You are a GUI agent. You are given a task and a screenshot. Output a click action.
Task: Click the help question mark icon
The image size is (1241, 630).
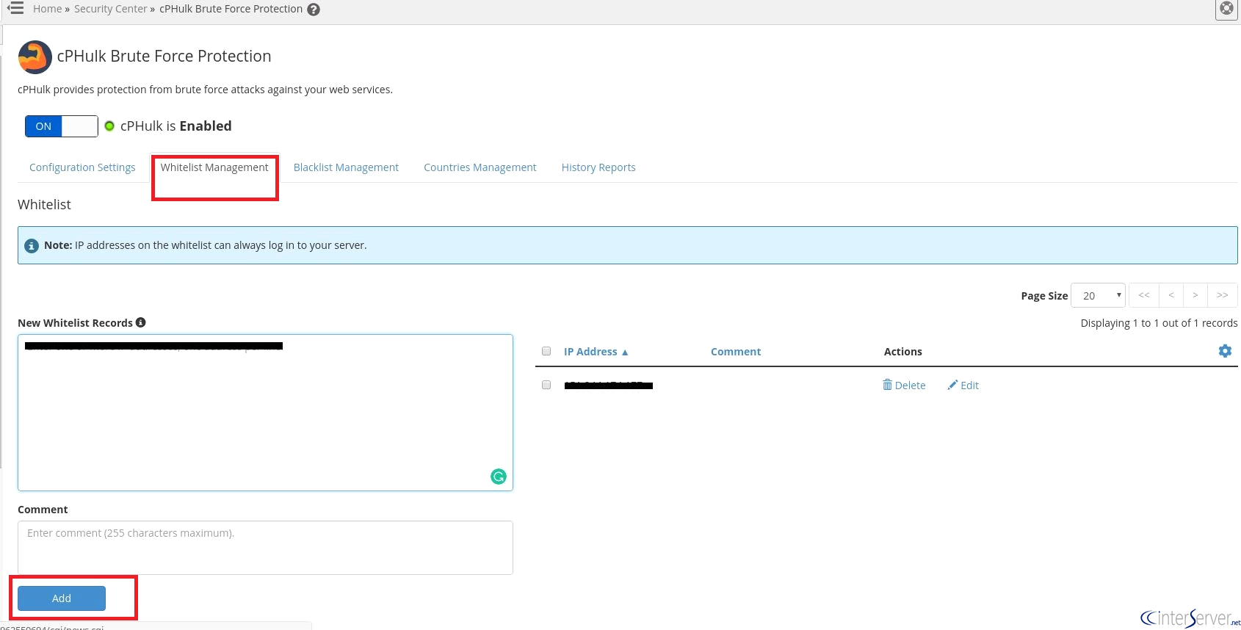pyautogui.click(x=314, y=10)
